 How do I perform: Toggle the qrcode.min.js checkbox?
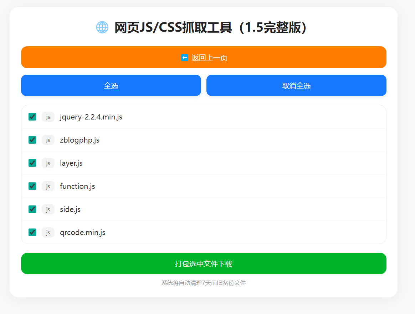[x=32, y=232]
